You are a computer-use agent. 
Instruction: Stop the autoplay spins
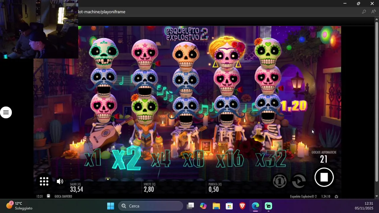tap(324, 177)
